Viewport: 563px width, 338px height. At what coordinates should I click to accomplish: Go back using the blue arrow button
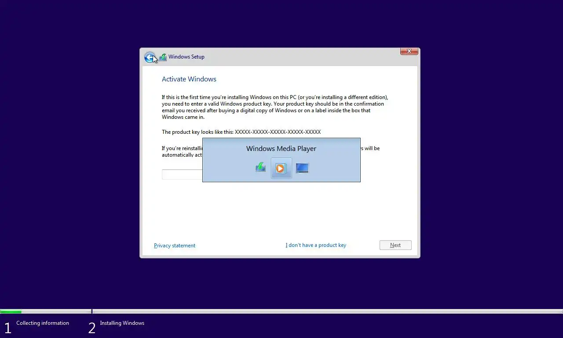click(x=150, y=57)
